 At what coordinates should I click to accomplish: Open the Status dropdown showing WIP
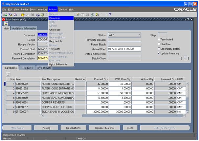[139, 35]
